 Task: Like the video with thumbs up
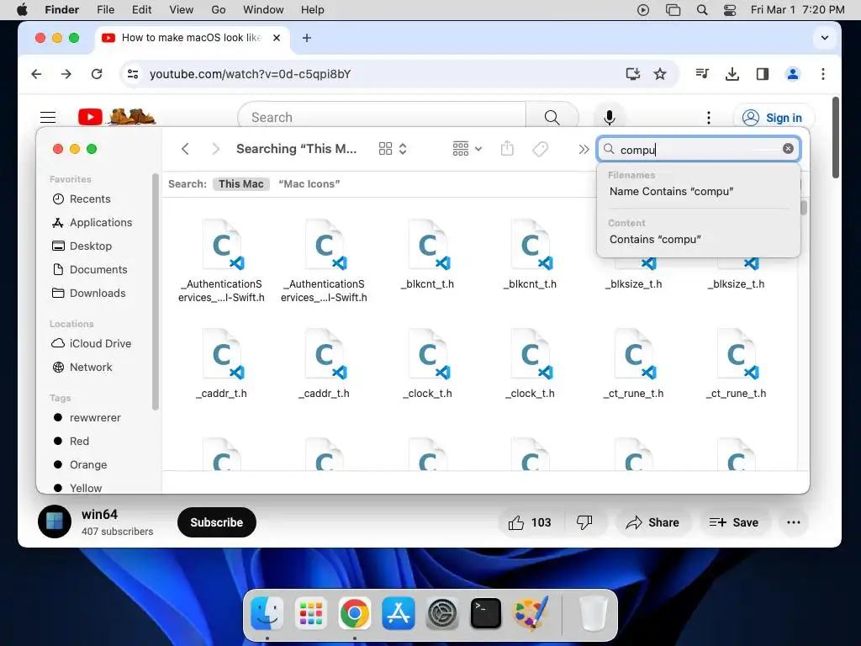[x=530, y=522]
